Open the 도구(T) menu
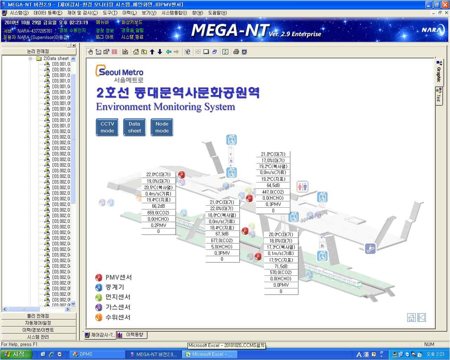The height and width of the screenshot is (360, 450). click(x=110, y=13)
